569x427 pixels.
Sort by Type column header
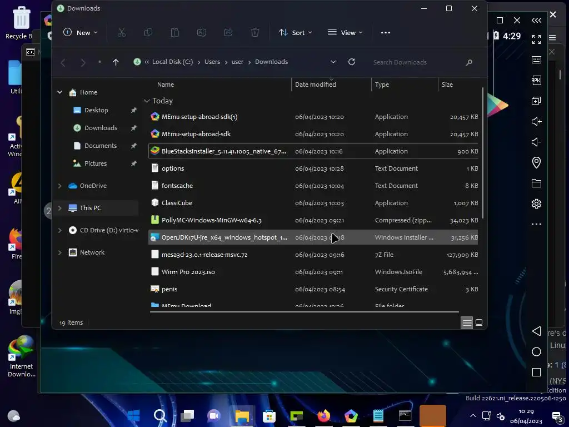coord(382,85)
